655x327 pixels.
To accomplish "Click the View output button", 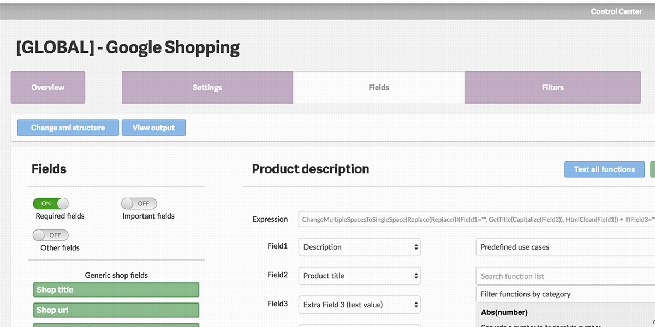I will pos(154,128).
